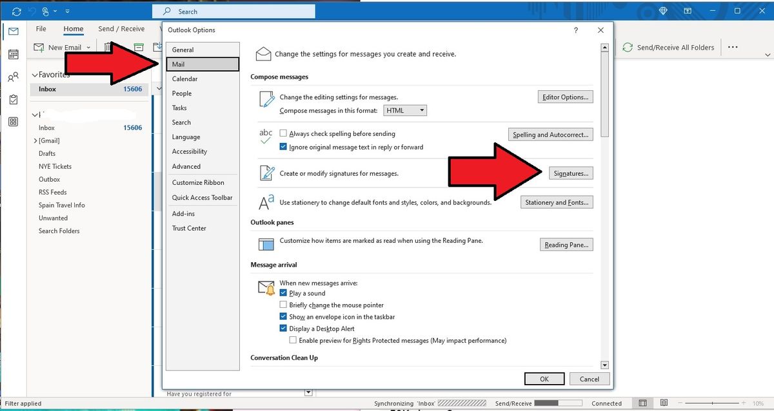Check Enable preview for Rights Protected messages

coord(293,340)
